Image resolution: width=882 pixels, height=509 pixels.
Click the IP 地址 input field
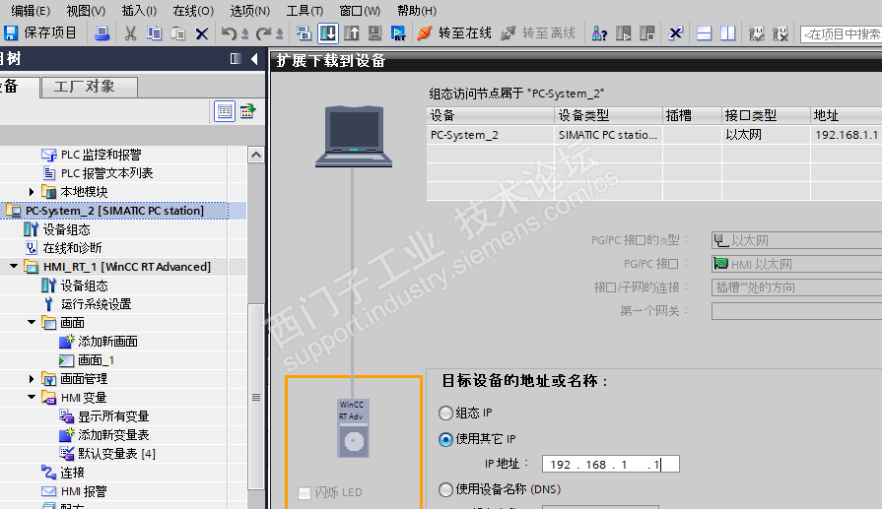(x=611, y=464)
